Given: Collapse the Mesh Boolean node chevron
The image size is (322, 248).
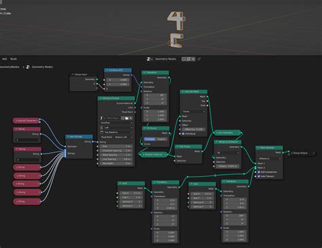Looking at the screenshot, I should point(258,147).
